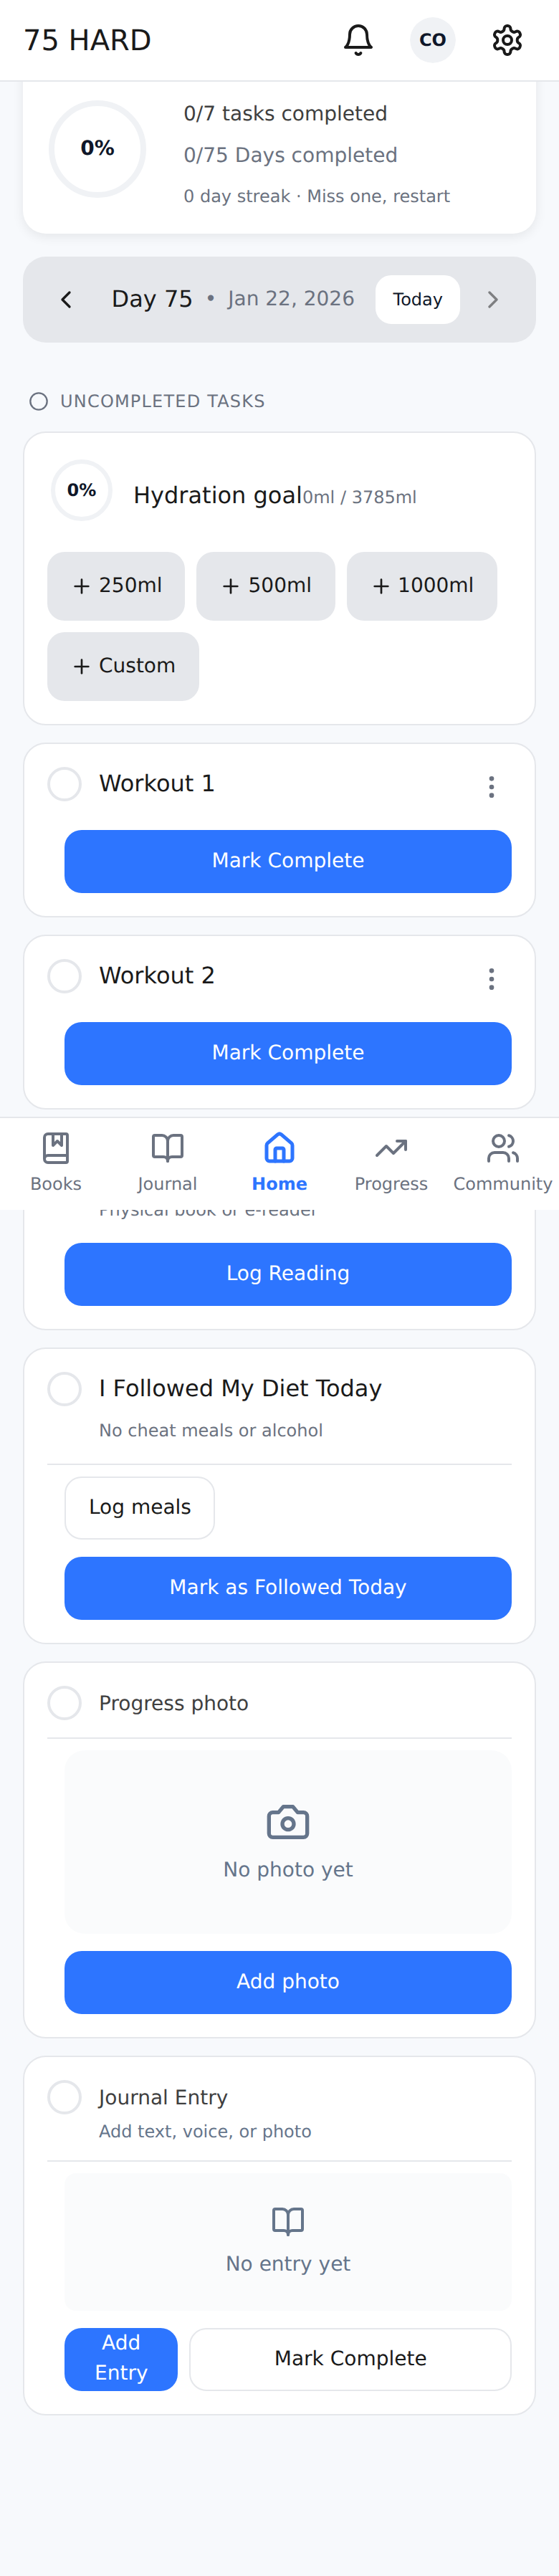Viewport: 559px width, 2576px height.
Task: Tap the open-book icon in journal placeholder
Action: pos(288,2220)
